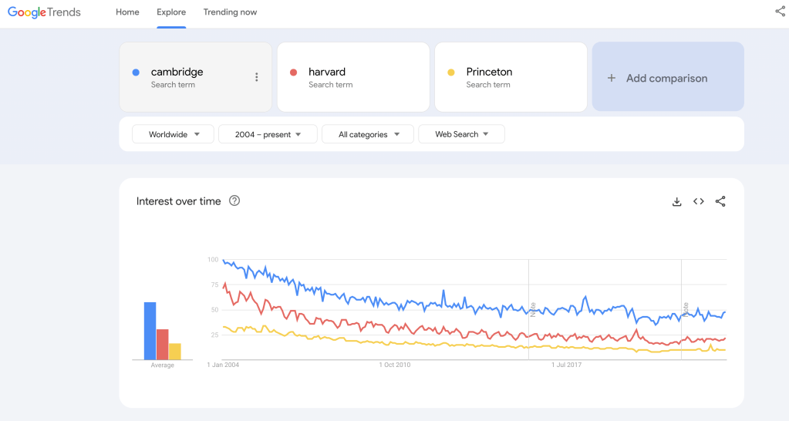Screen dimensions: 789x421
Task: Select the harvard search term card
Action: click(353, 77)
